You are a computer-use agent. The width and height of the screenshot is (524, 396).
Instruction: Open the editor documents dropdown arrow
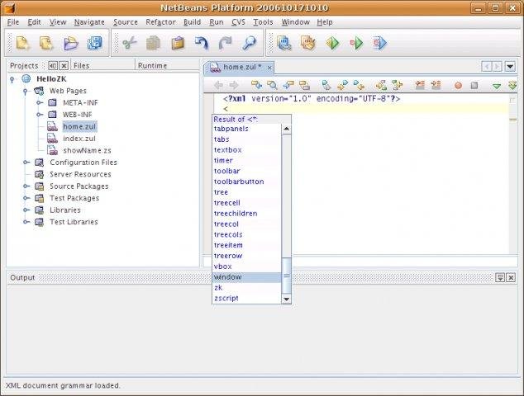512,66
